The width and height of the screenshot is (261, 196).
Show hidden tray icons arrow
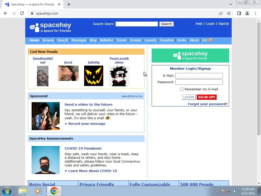click(217, 191)
